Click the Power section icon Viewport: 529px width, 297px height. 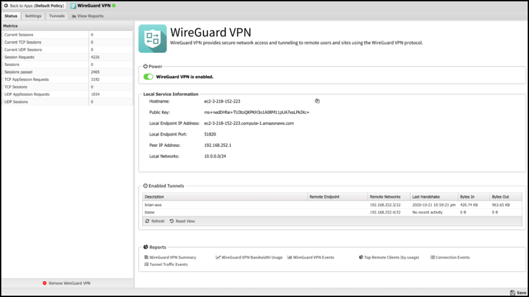click(x=145, y=67)
